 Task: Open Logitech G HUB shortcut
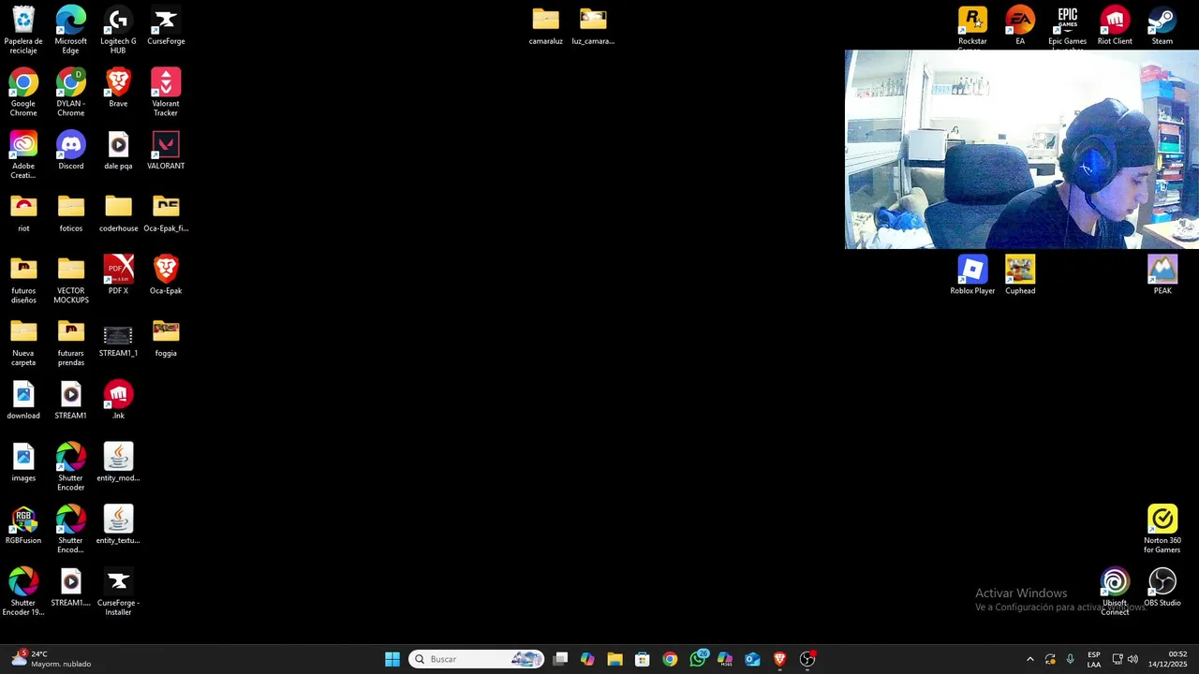(x=118, y=30)
